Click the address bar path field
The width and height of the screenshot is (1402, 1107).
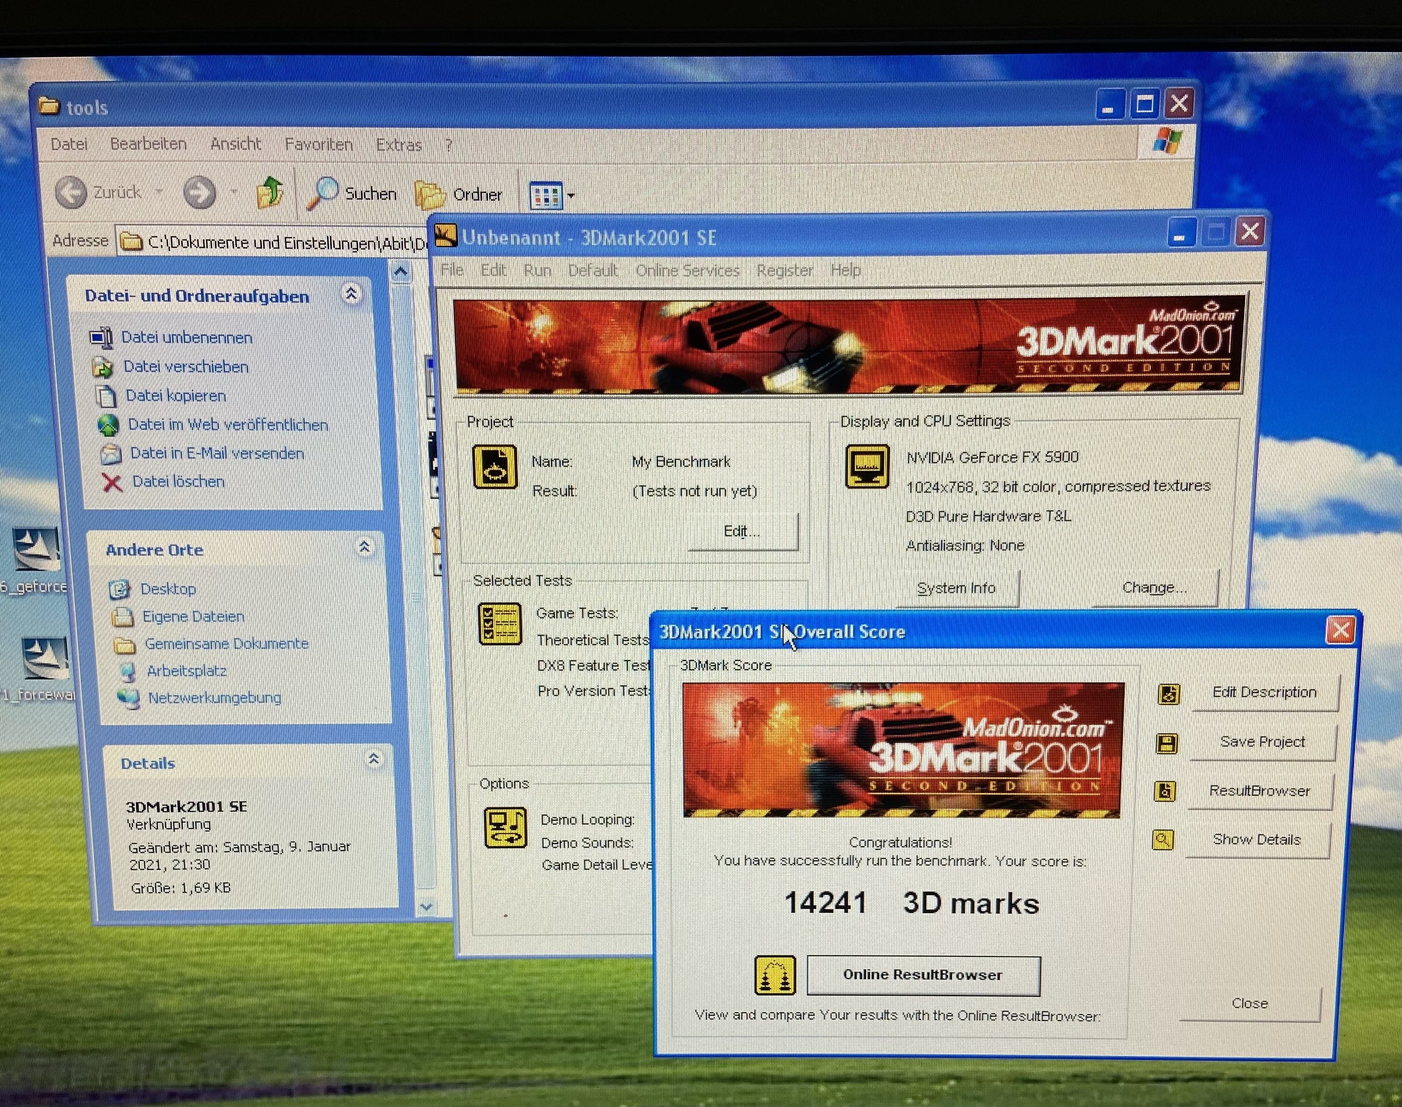pyautogui.click(x=272, y=242)
